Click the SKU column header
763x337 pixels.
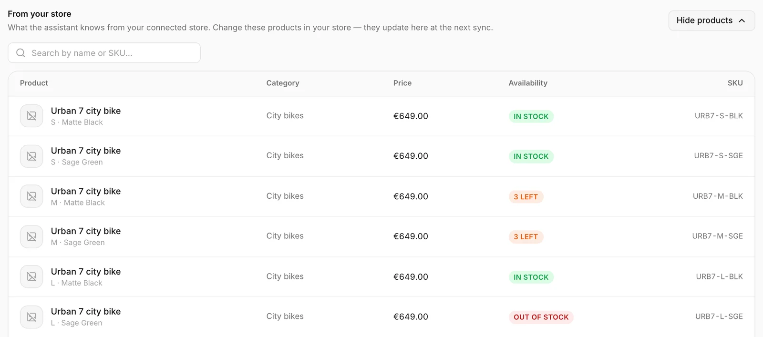[x=735, y=83]
